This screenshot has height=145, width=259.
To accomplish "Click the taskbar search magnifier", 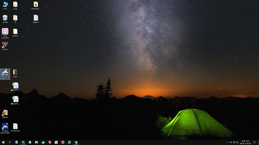I will click(x=10, y=142).
